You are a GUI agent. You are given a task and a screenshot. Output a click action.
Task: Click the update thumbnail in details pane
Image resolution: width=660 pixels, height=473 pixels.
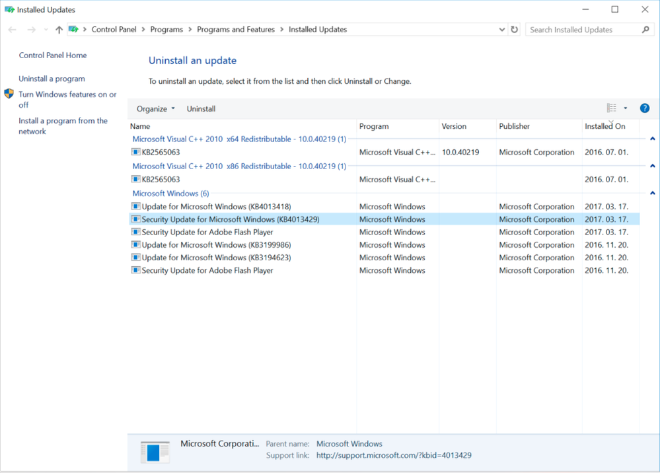point(155,452)
